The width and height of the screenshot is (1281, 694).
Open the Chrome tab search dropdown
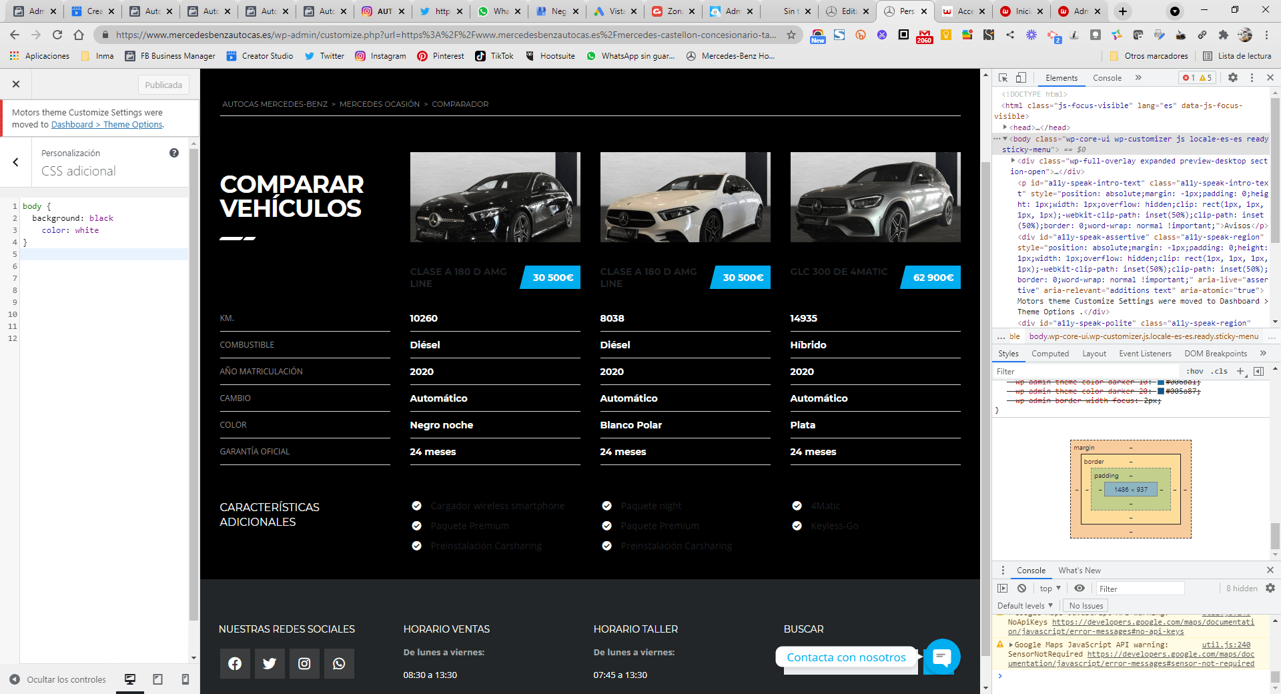[1175, 11]
